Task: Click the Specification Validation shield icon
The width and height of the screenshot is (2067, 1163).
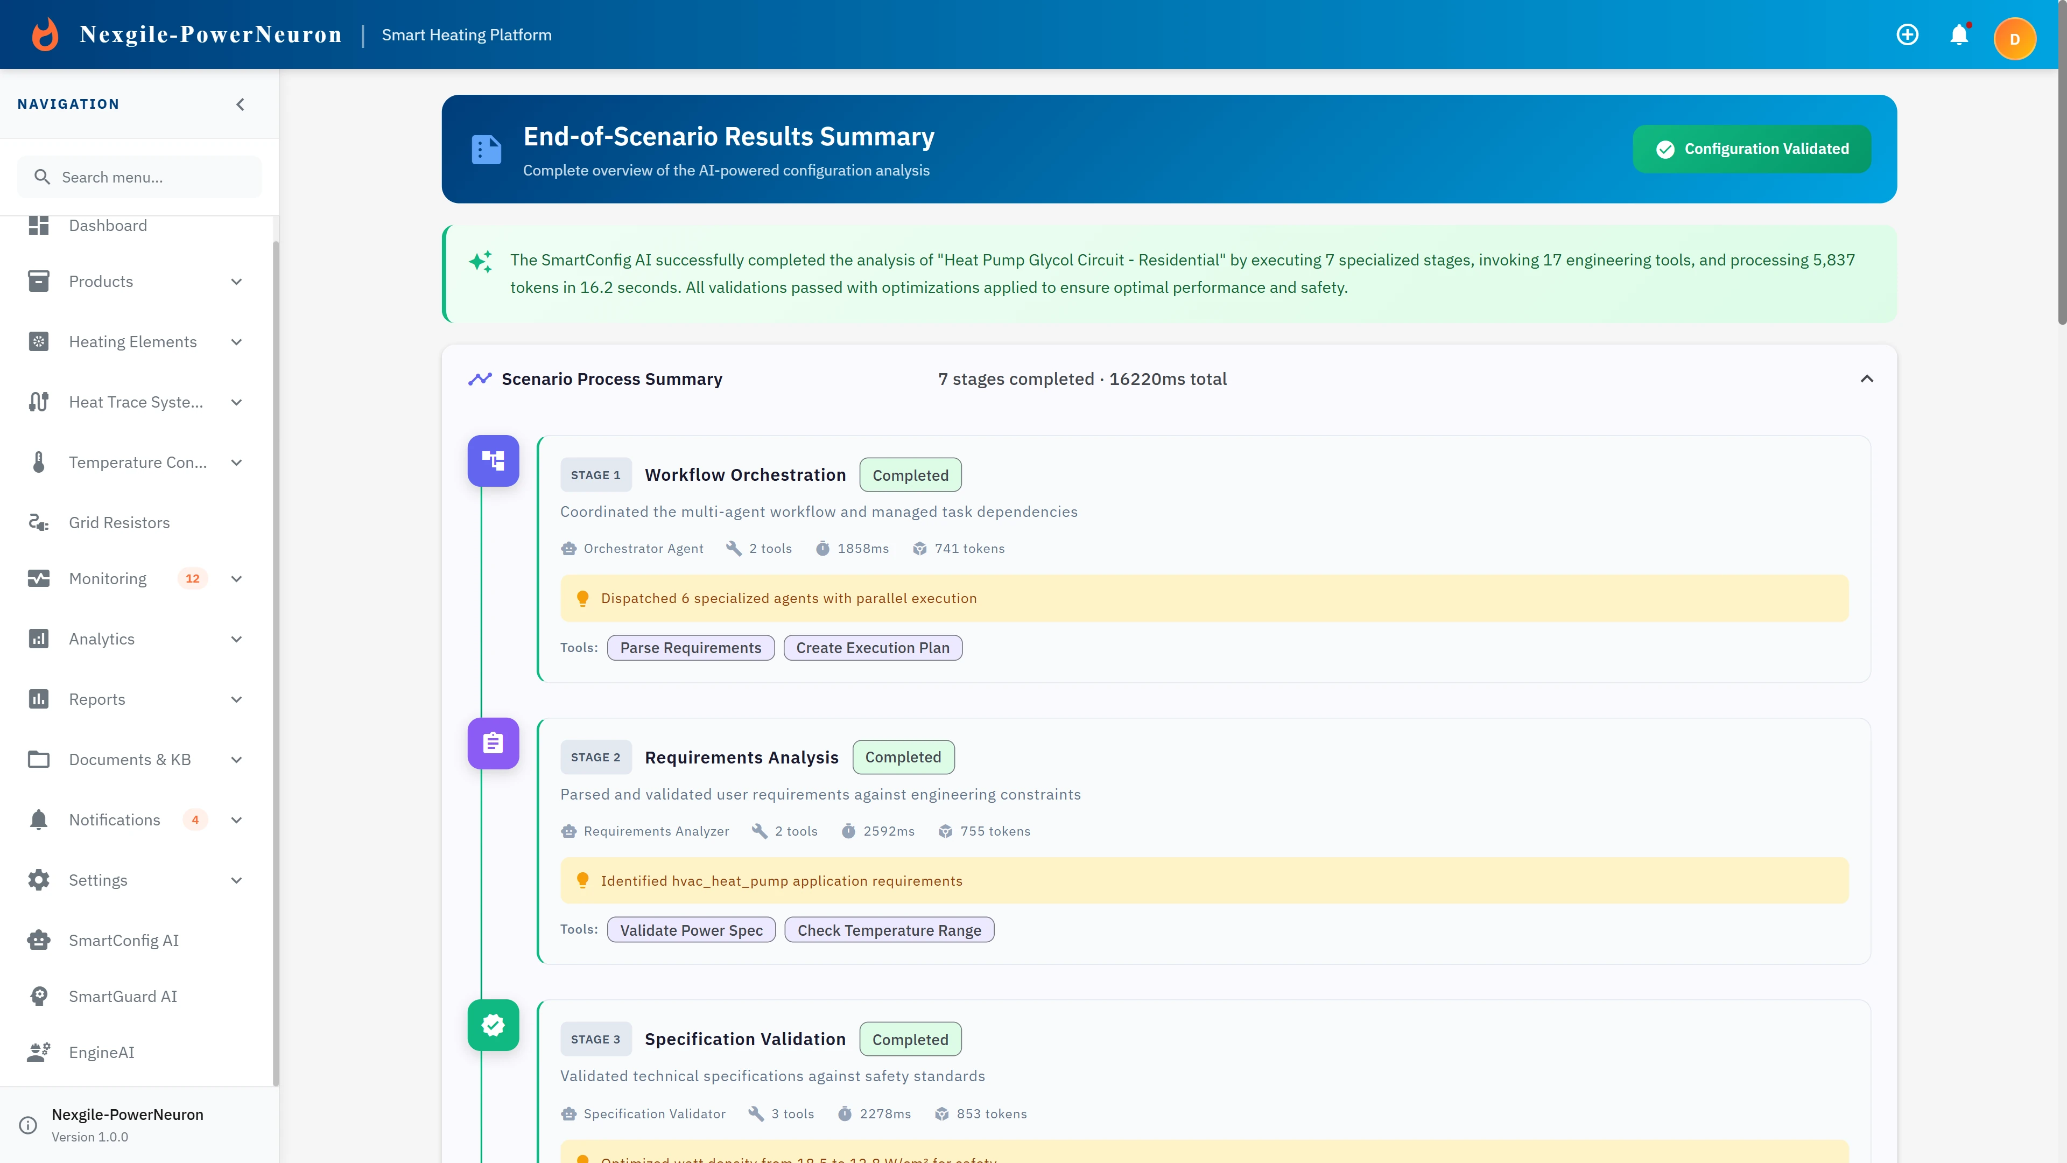Action: [x=493, y=1025]
